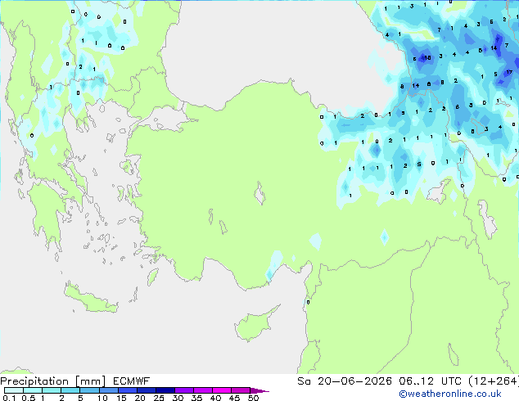Screen dimensions: 519x401
Task: Pick the legend swatch between 10 and 15
Action: [x=108, y=390]
